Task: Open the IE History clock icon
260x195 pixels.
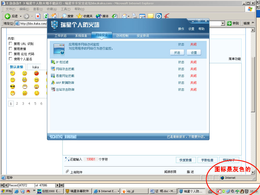Action: click(x=115, y=16)
